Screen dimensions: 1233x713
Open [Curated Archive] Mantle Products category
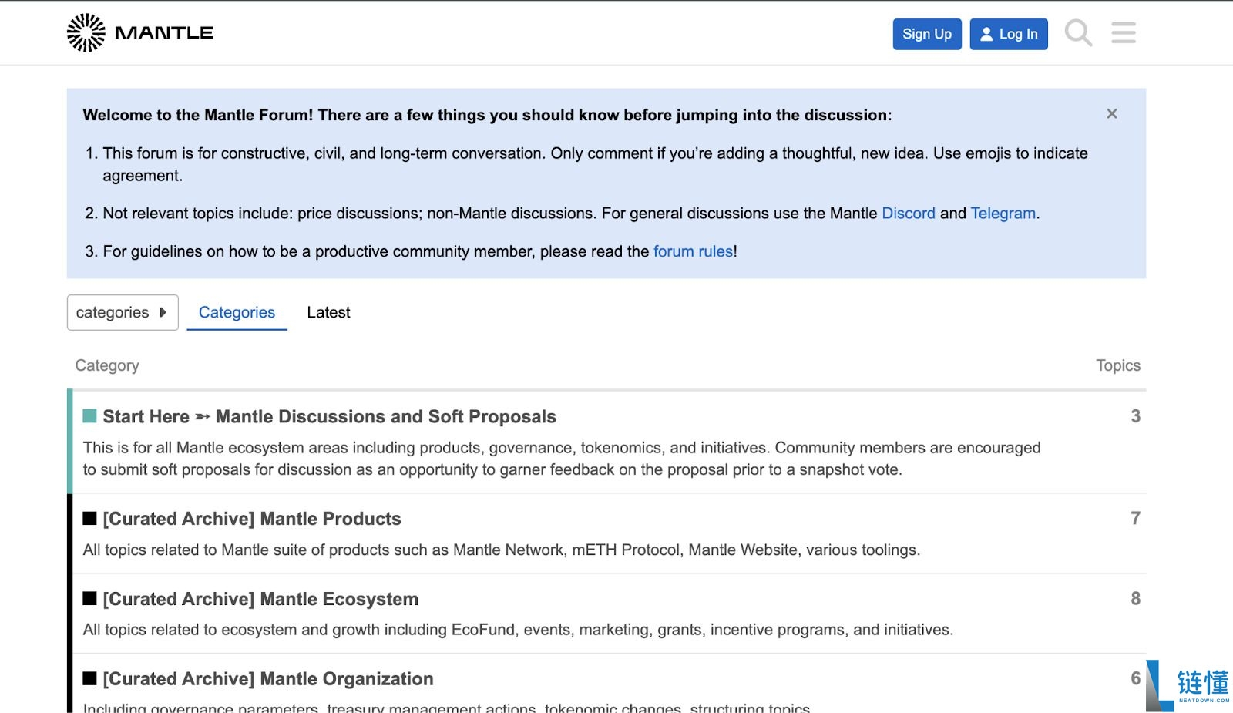(x=252, y=519)
